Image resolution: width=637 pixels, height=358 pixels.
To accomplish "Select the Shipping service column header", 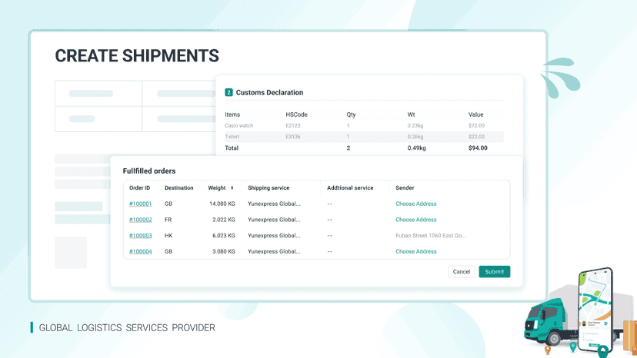I will point(268,188).
